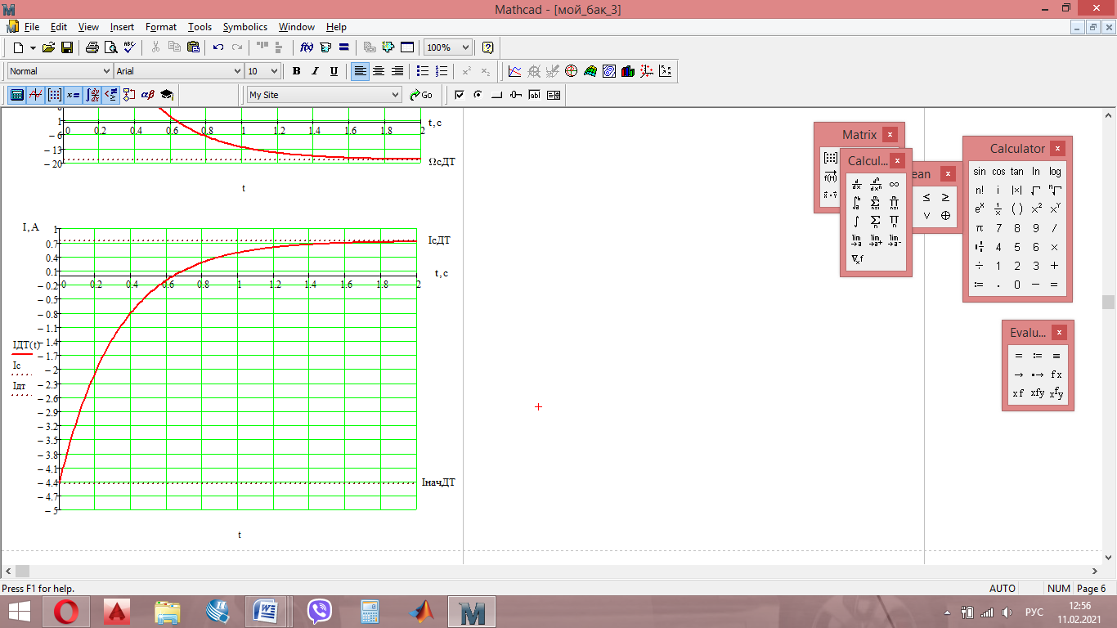
Task: Insert function using f(x) icon
Action: (x=307, y=47)
